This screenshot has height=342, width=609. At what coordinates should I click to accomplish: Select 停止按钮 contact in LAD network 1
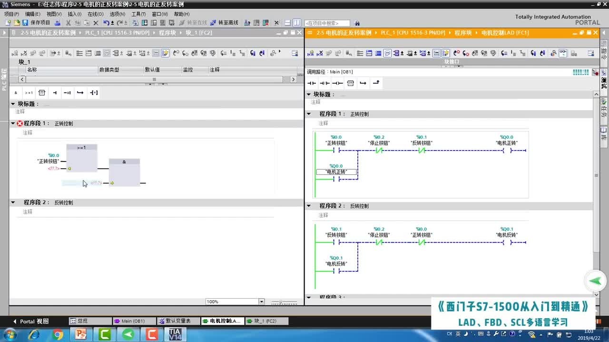tap(379, 151)
